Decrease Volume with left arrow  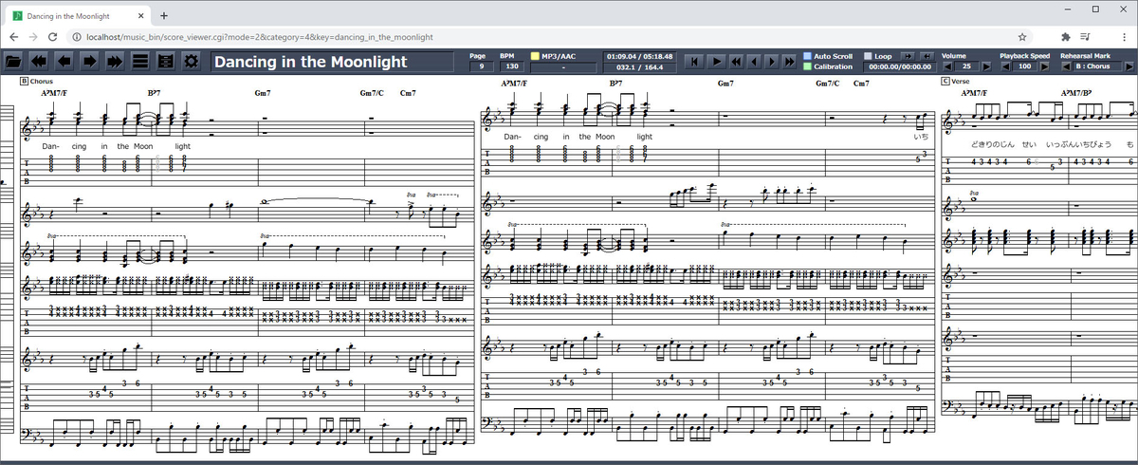(x=946, y=67)
